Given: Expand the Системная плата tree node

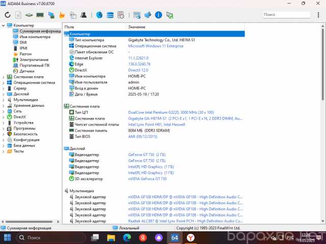Looking at the screenshot, I should (3, 77).
